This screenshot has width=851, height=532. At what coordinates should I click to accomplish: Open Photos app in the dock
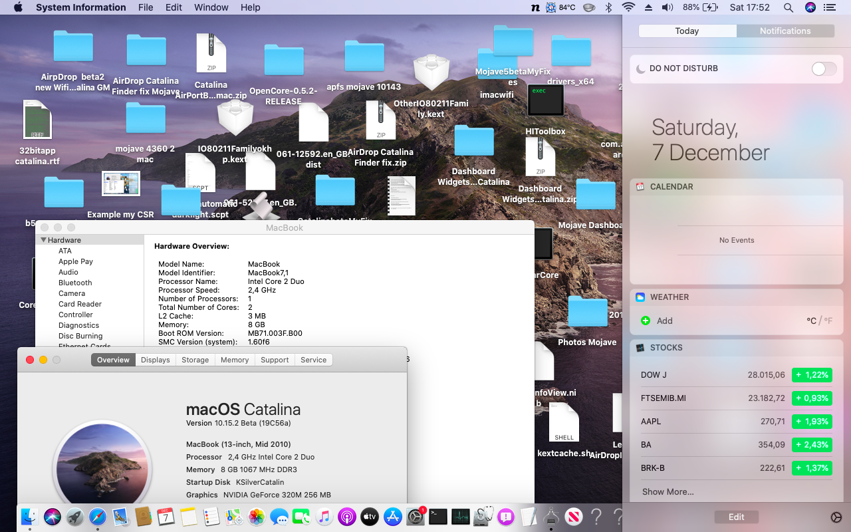coord(257,516)
